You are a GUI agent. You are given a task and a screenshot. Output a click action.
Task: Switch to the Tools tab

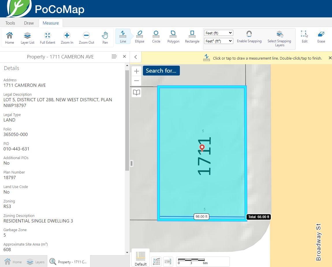point(10,23)
